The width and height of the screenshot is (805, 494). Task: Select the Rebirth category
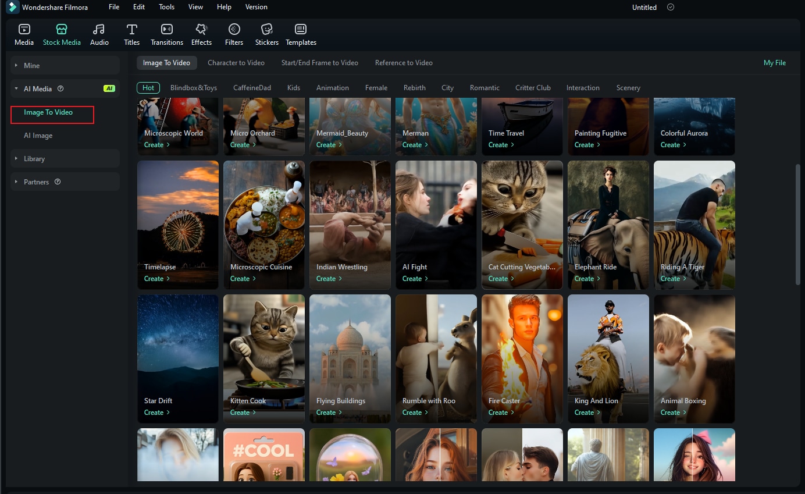coord(415,88)
